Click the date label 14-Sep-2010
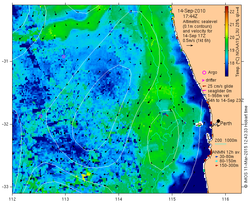Image resolution: width=250 pixels, height=203 pixels. click(x=192, y=11)
